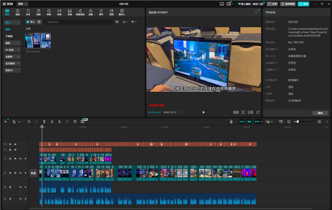Viewport: 332px width, 210px height.
Task: Open the Digital Human (数字人) tab
Action: [122, 12]
